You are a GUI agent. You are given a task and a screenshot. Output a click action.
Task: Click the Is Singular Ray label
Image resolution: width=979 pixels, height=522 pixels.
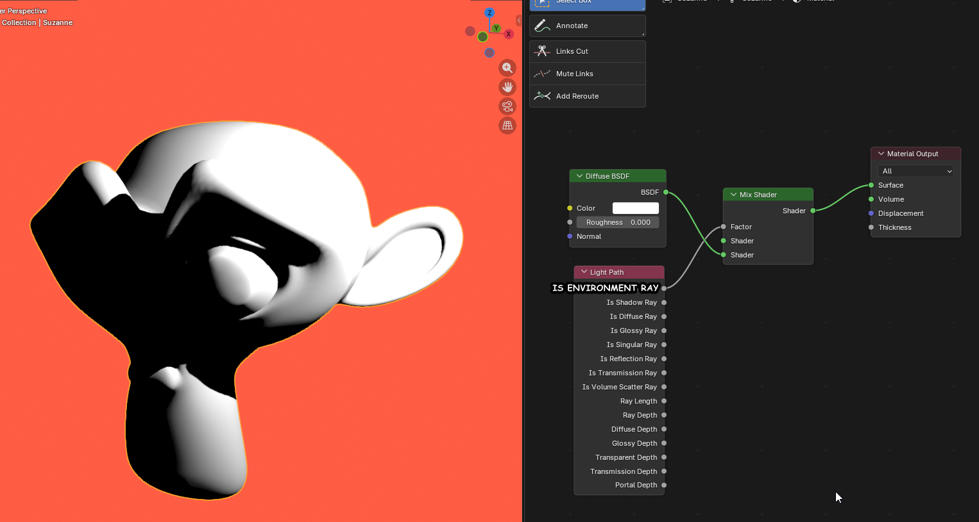point(632,345)
